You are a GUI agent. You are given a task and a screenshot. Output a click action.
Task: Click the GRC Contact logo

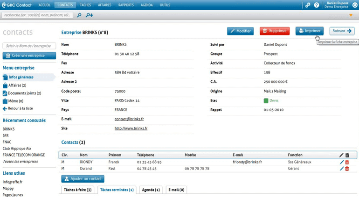point(16,5)
